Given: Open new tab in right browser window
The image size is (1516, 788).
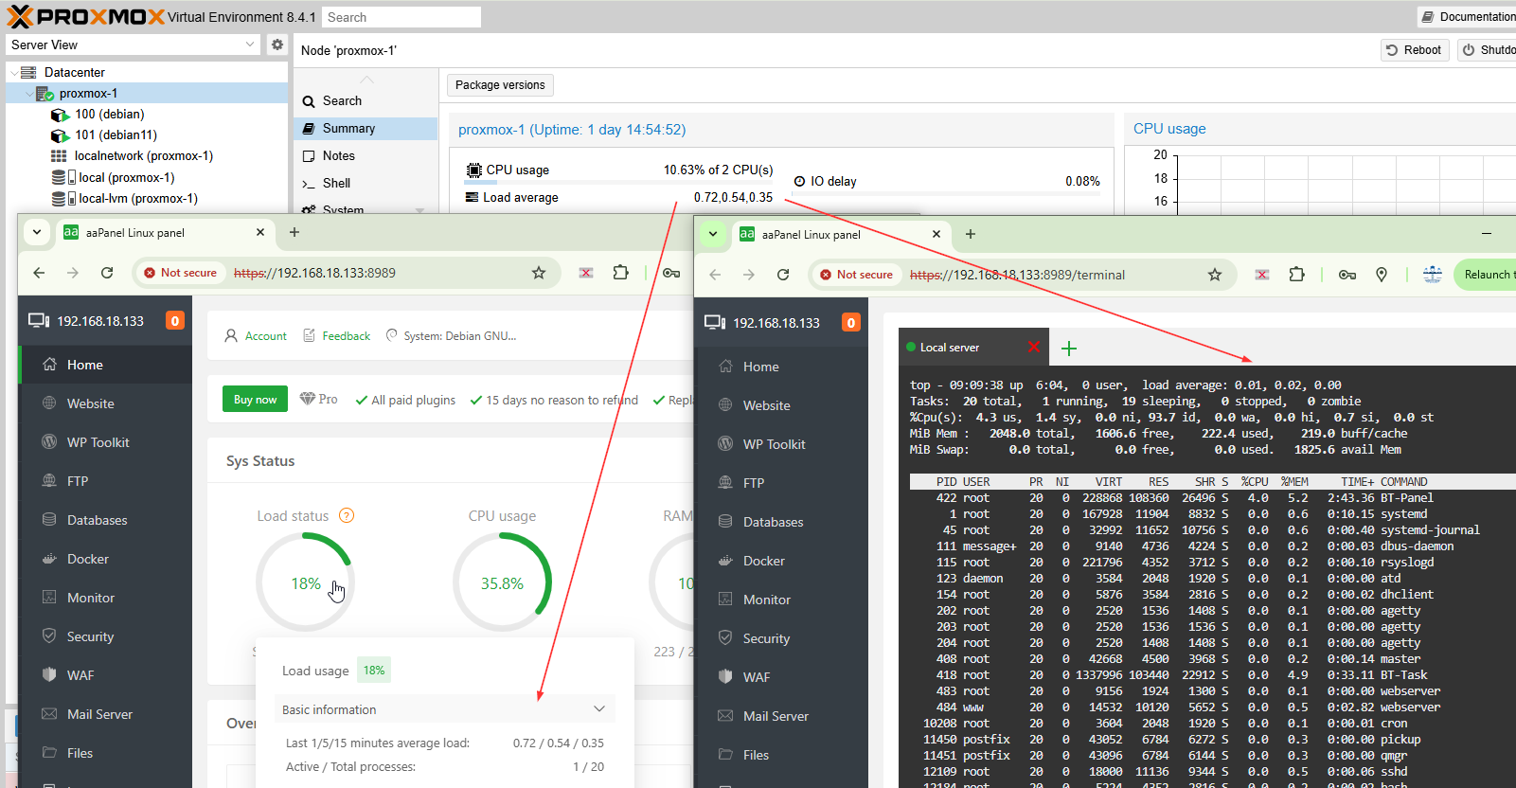Looking at the screenshot, I should [971, 234].
